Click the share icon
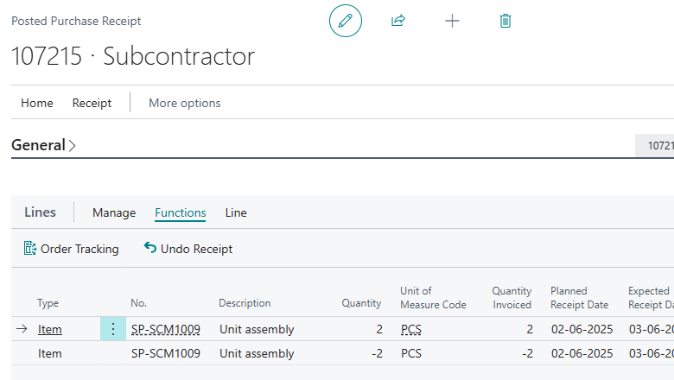Image resolution: width=674 pixels, height=380 pixels. pyautogui.click(x=398, y=21)
